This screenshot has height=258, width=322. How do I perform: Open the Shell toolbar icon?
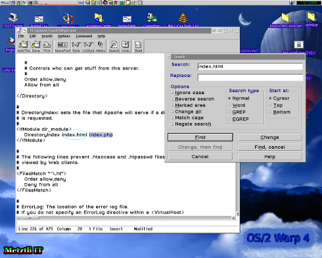pyautogui.click(x=138, y=46)
